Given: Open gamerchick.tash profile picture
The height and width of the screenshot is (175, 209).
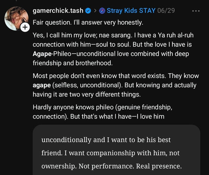Looking at the screenshot, I should pyautogui.click(x=16, y=18).
